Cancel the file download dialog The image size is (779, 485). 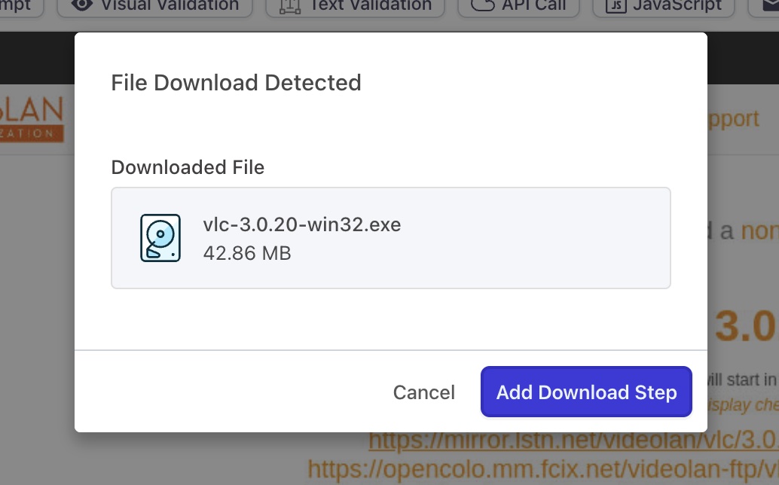click(423, 392)
